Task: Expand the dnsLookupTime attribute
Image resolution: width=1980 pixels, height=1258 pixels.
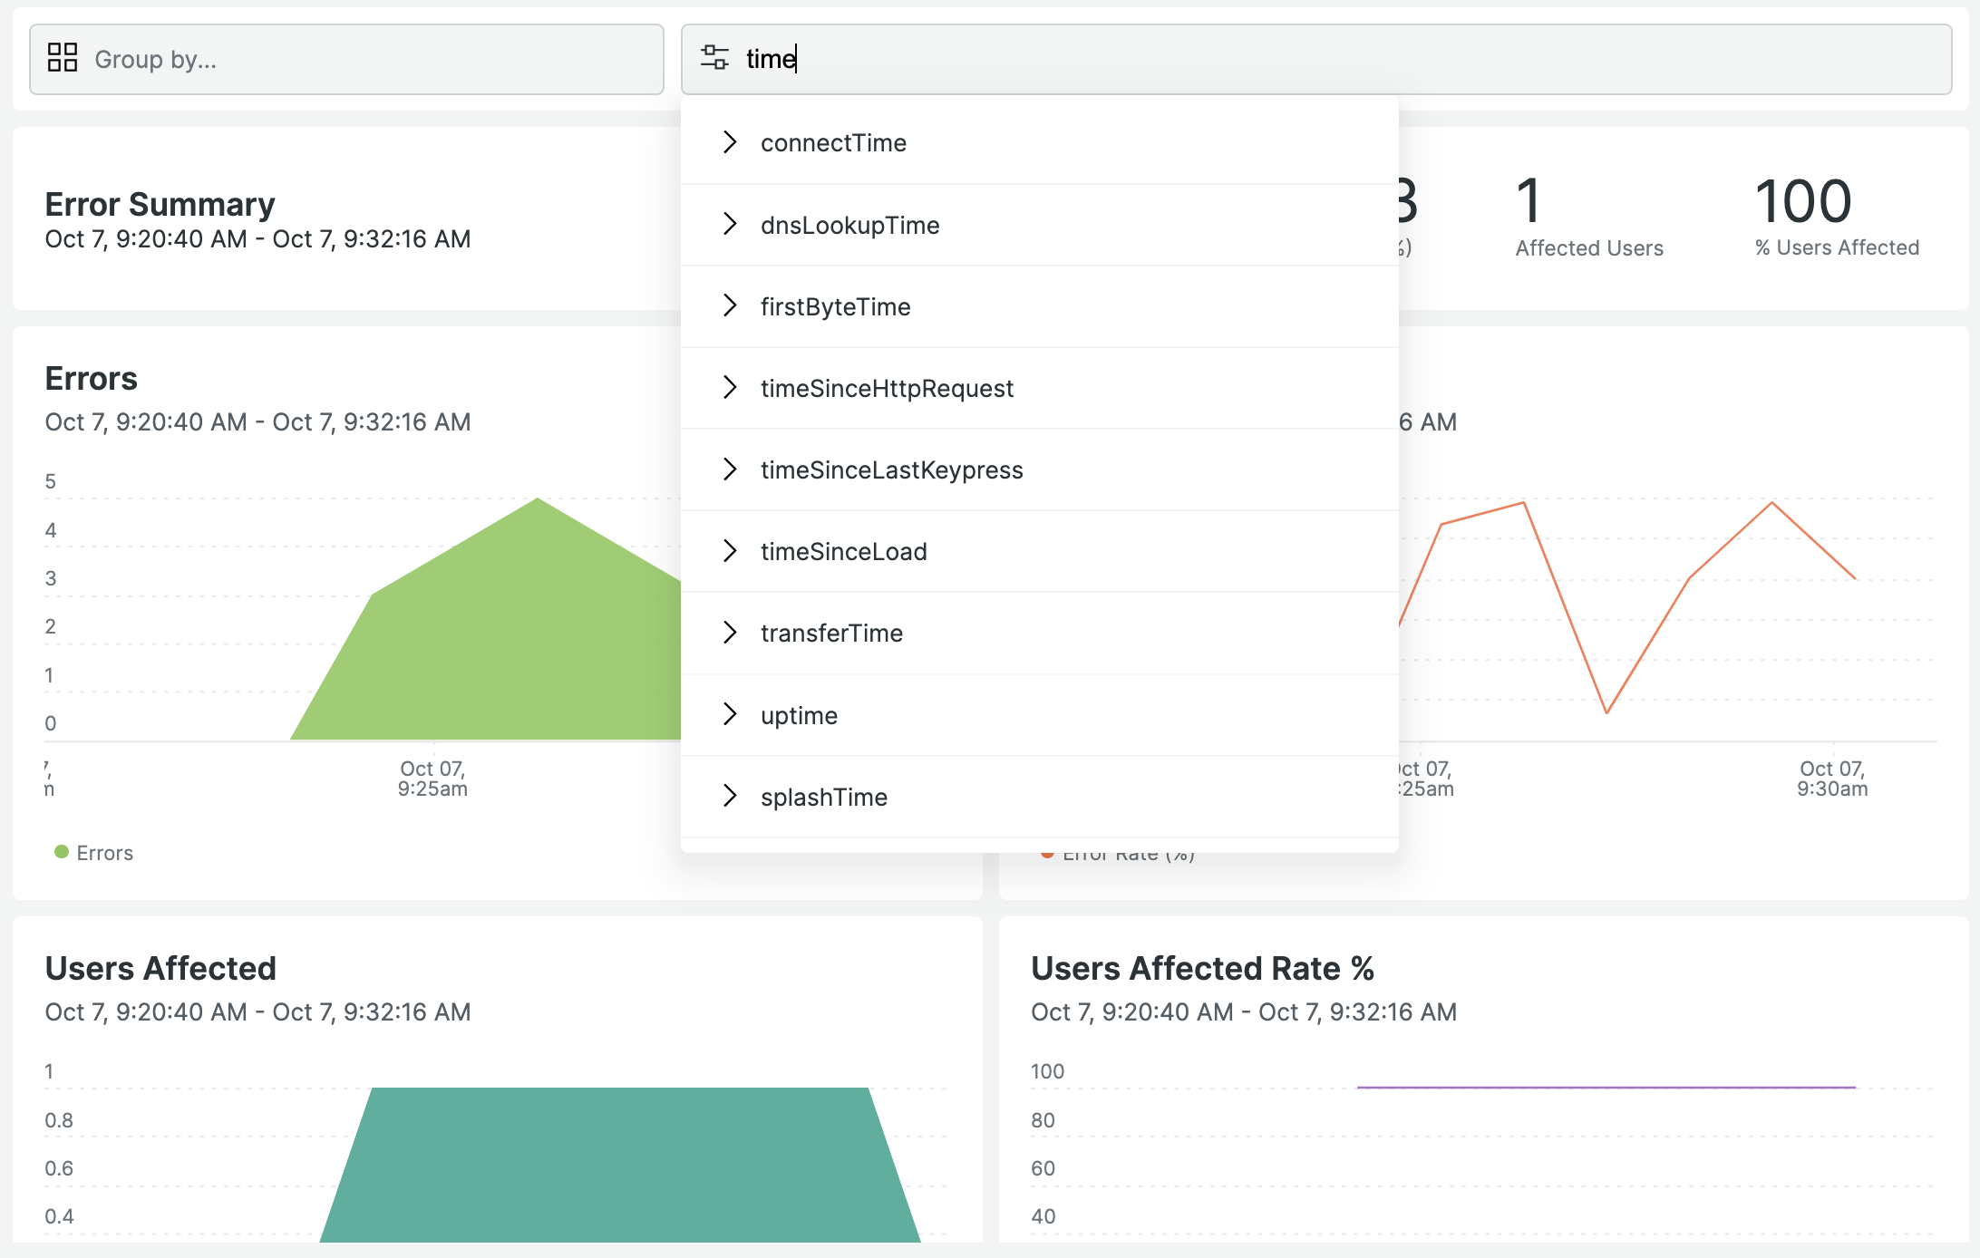Action: (729, 224)
